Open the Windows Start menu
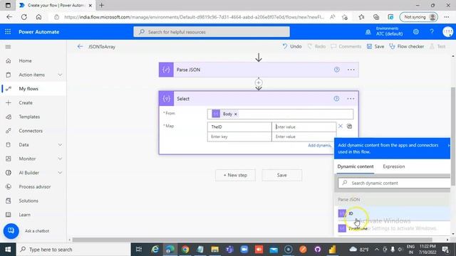 [8, 250]
